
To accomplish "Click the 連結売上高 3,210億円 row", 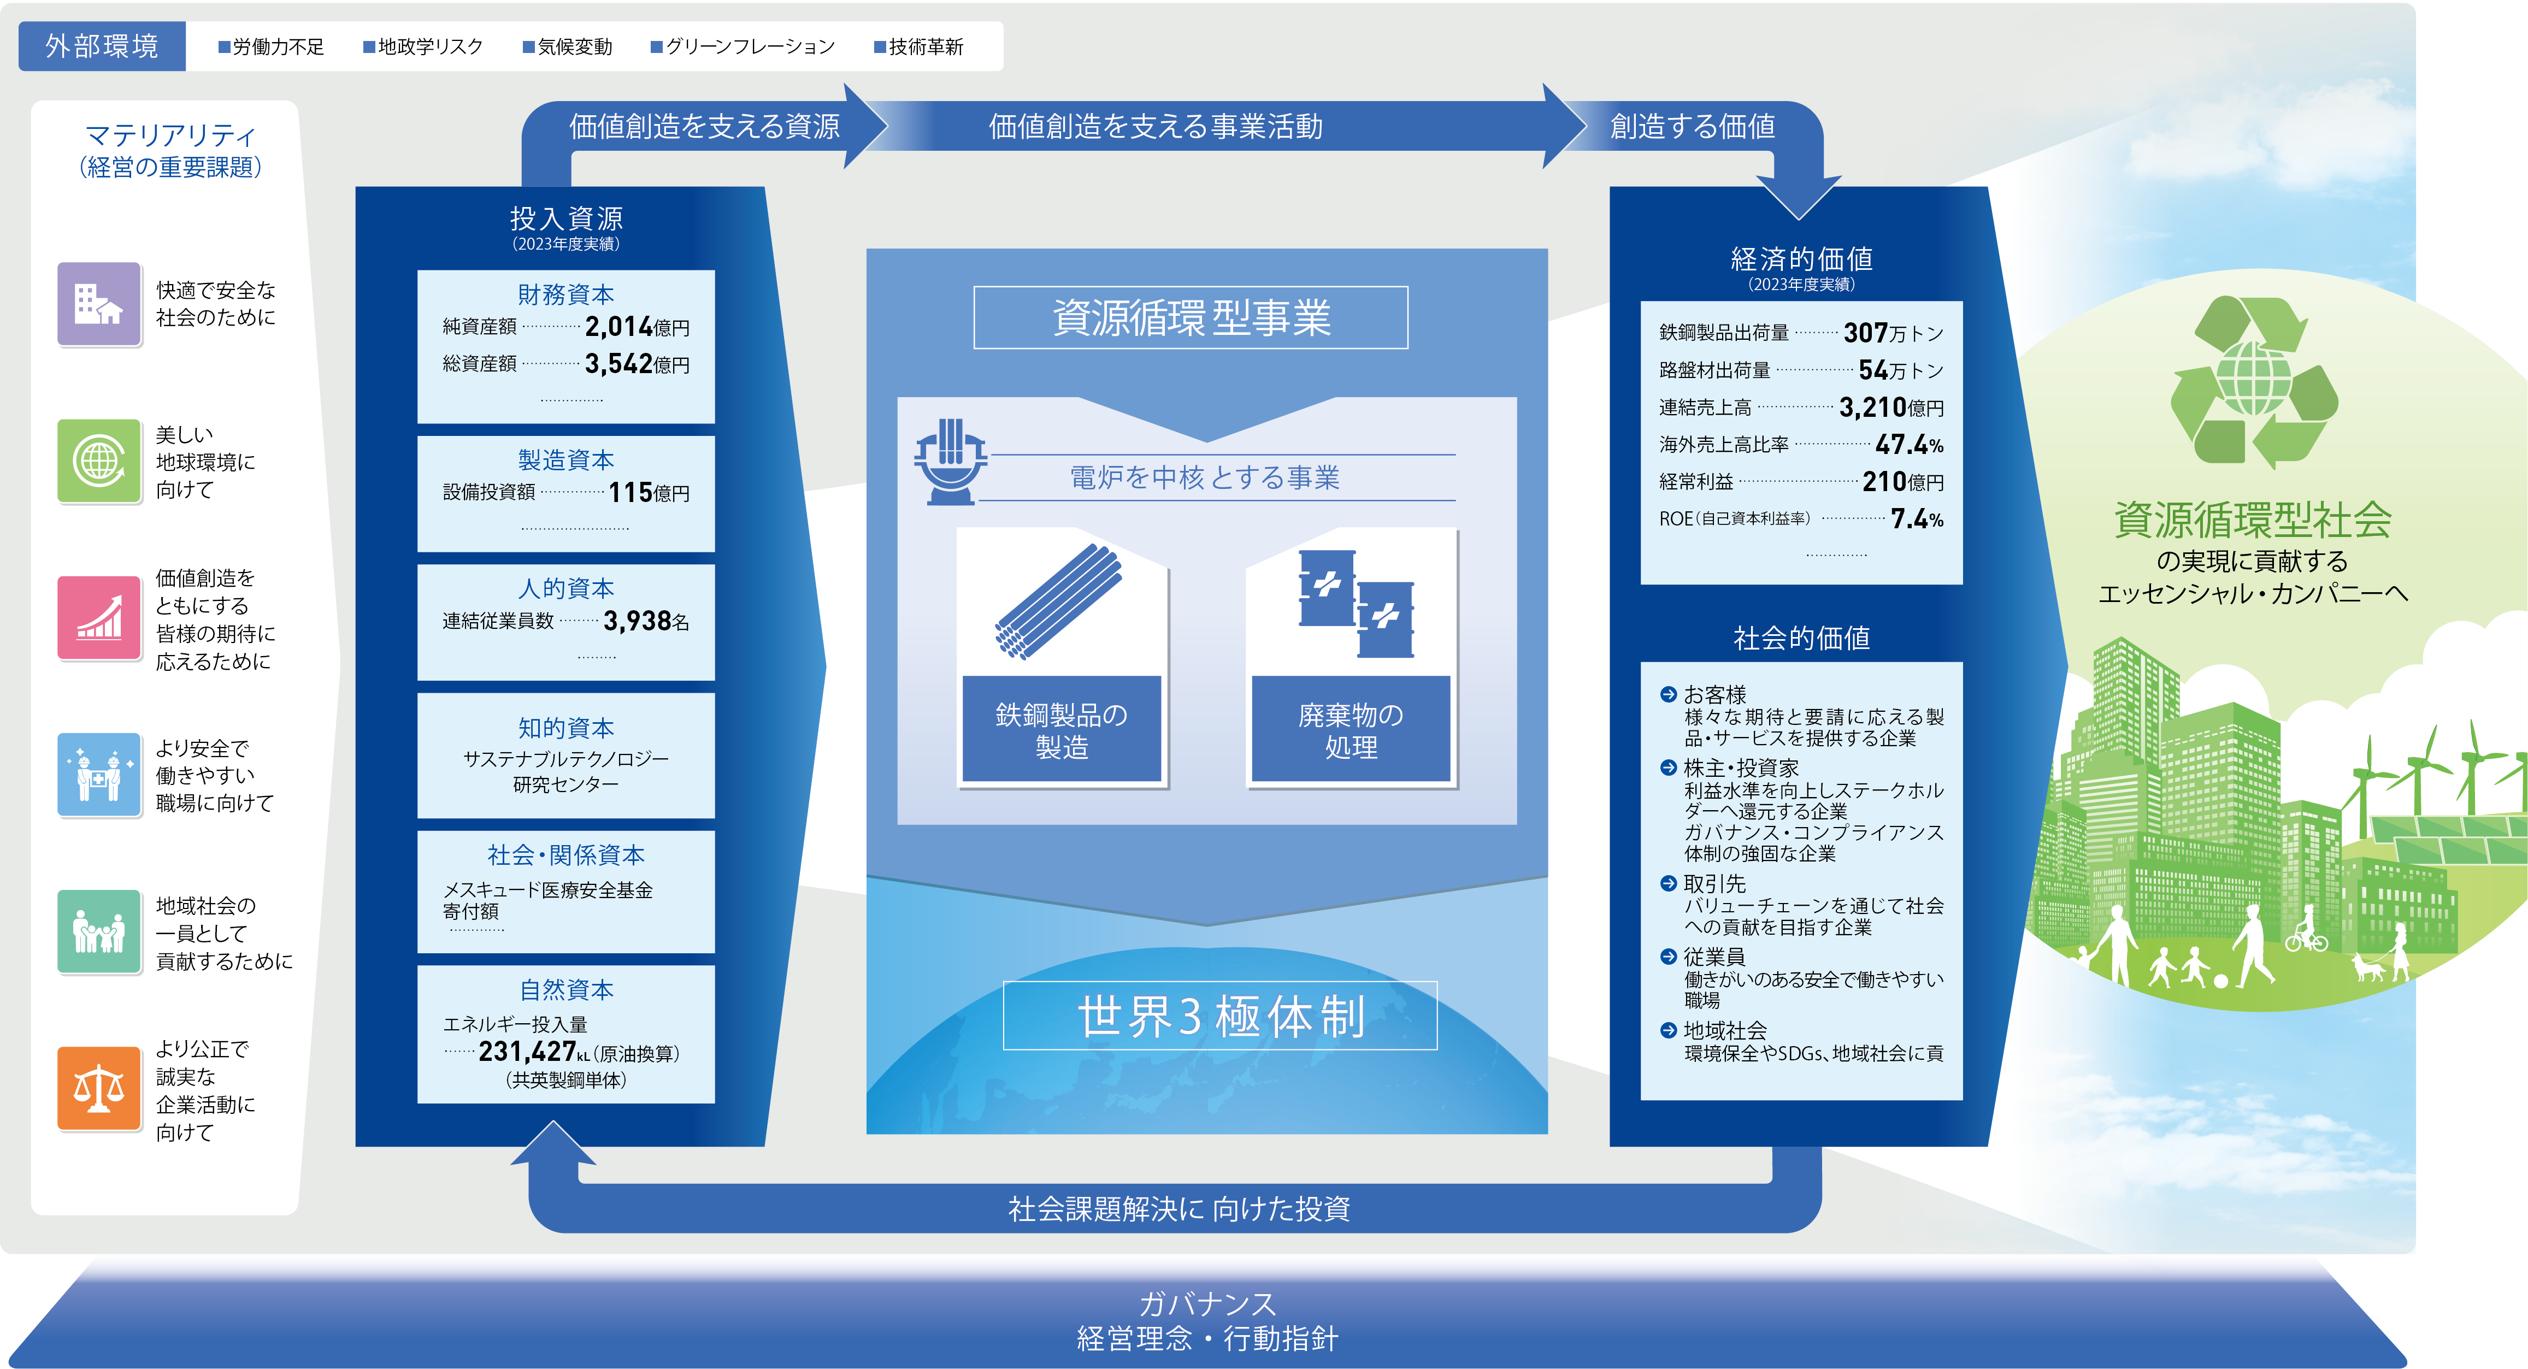I will 1802,408.
